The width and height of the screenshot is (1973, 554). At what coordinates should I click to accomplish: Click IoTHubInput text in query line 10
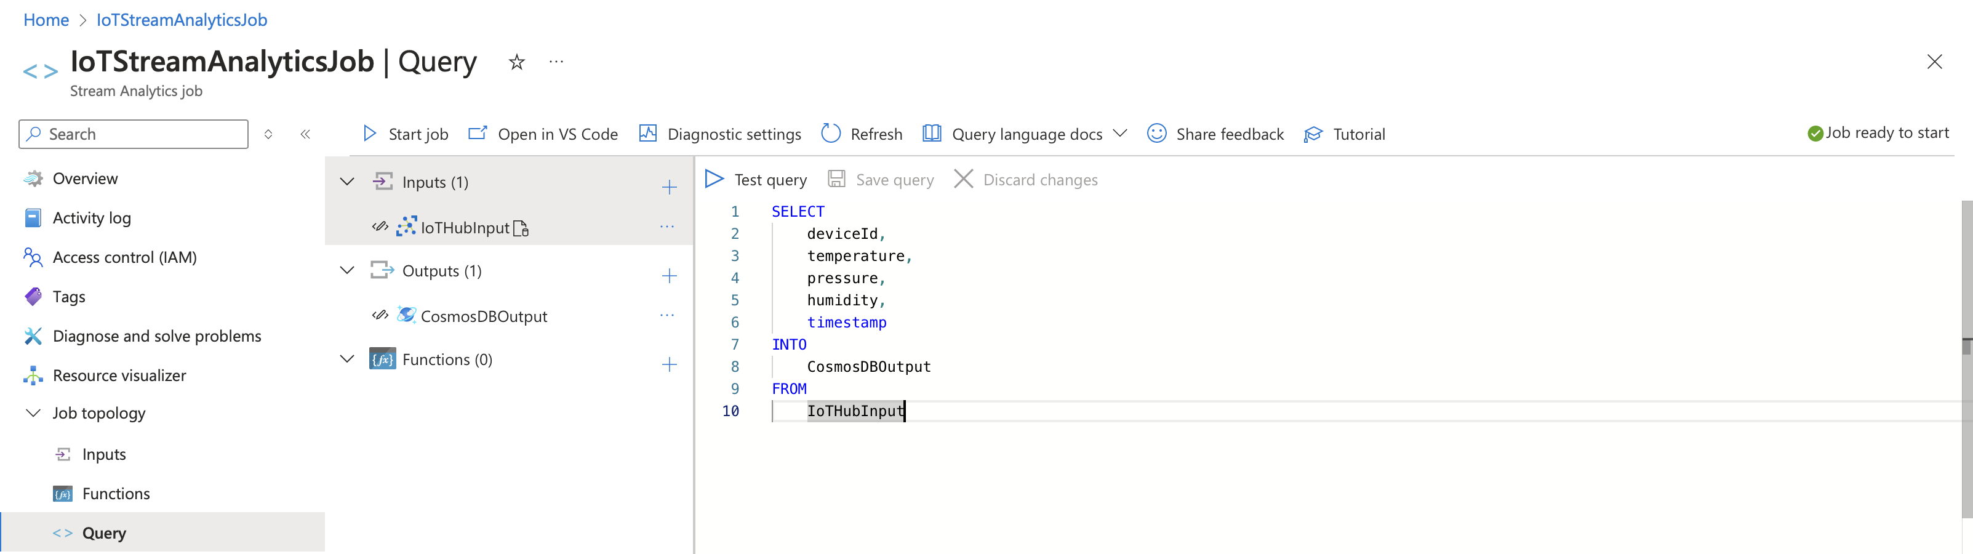[855, 411]
